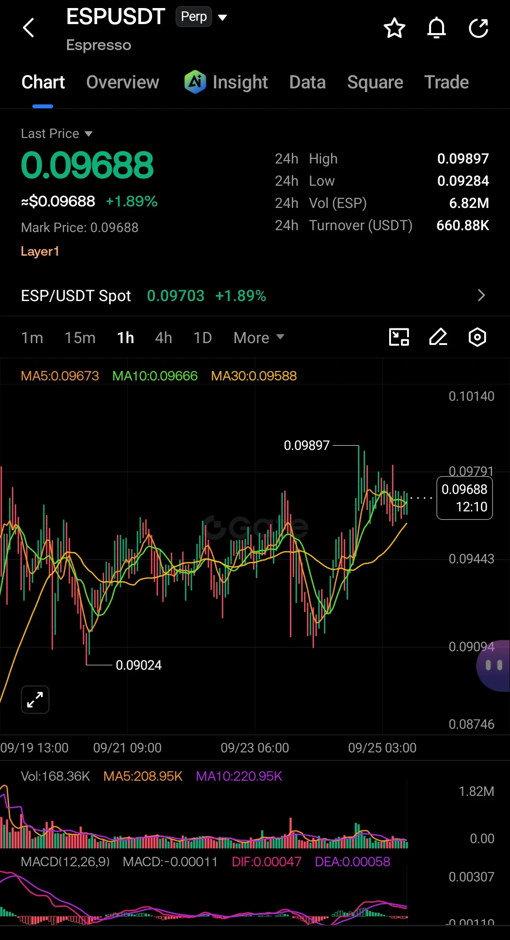This screenshot has width=510, height=940.
Task: Tap the +1.89% change under last price
Action: tap(132, 201)
